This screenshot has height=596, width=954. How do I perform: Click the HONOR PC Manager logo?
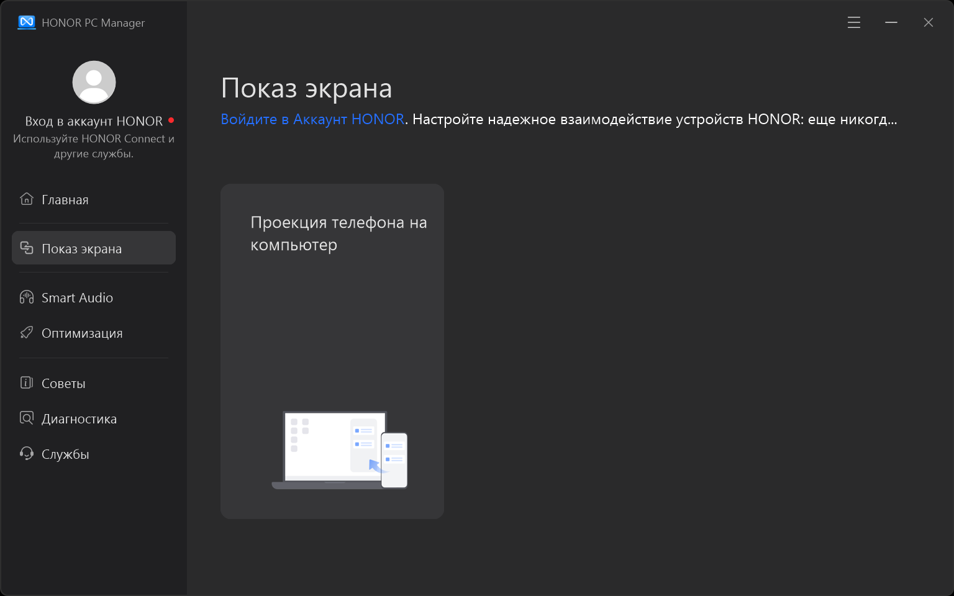[x=27, y=22]
